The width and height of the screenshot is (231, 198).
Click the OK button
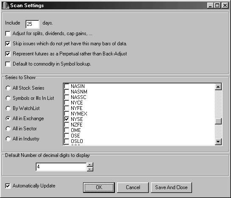tap(99, 187)
